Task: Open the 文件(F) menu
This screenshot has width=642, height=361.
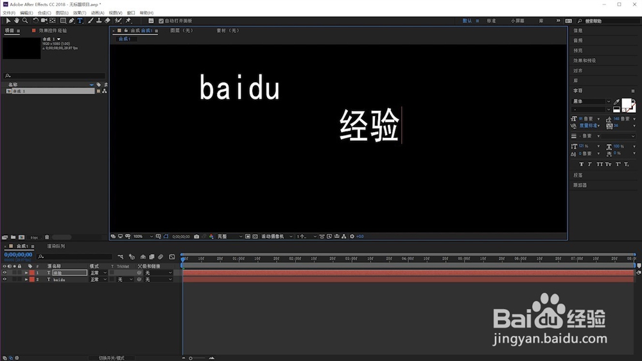Action: [9, 13]
